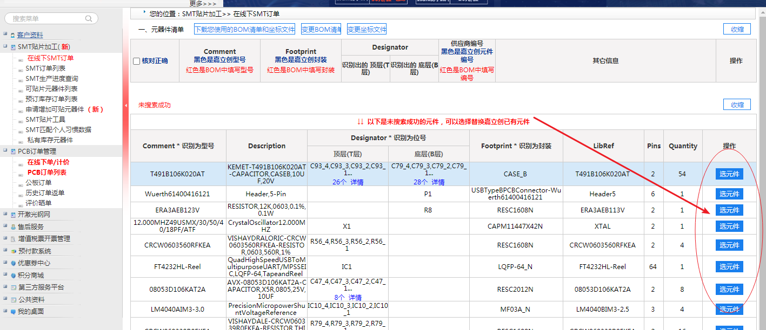Click 下载您使用的BOM清单和坐标文件 link
This screenshot has width=766, height=330.
click(x=244, y=30)
